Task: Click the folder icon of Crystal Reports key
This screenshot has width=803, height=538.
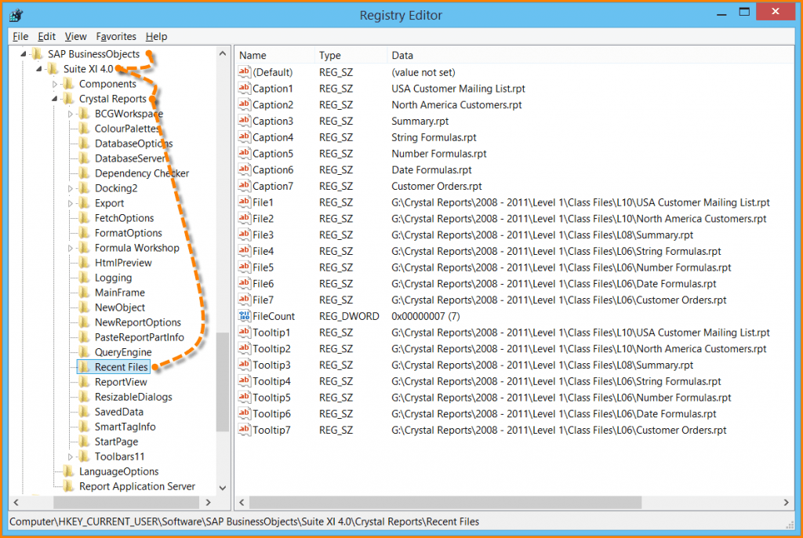Action: click(x=68, y=98)
